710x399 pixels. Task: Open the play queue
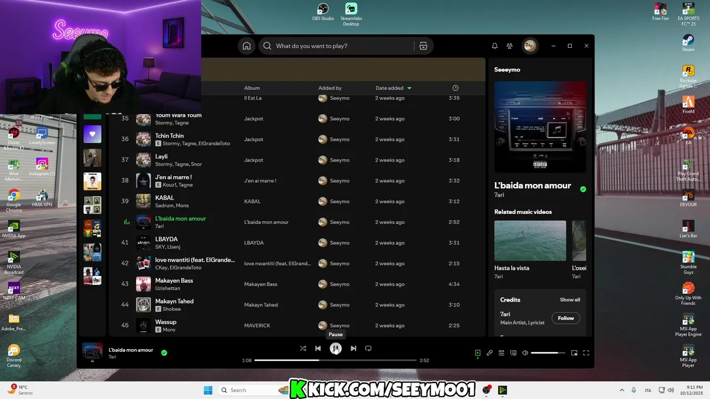click(501, 353)
